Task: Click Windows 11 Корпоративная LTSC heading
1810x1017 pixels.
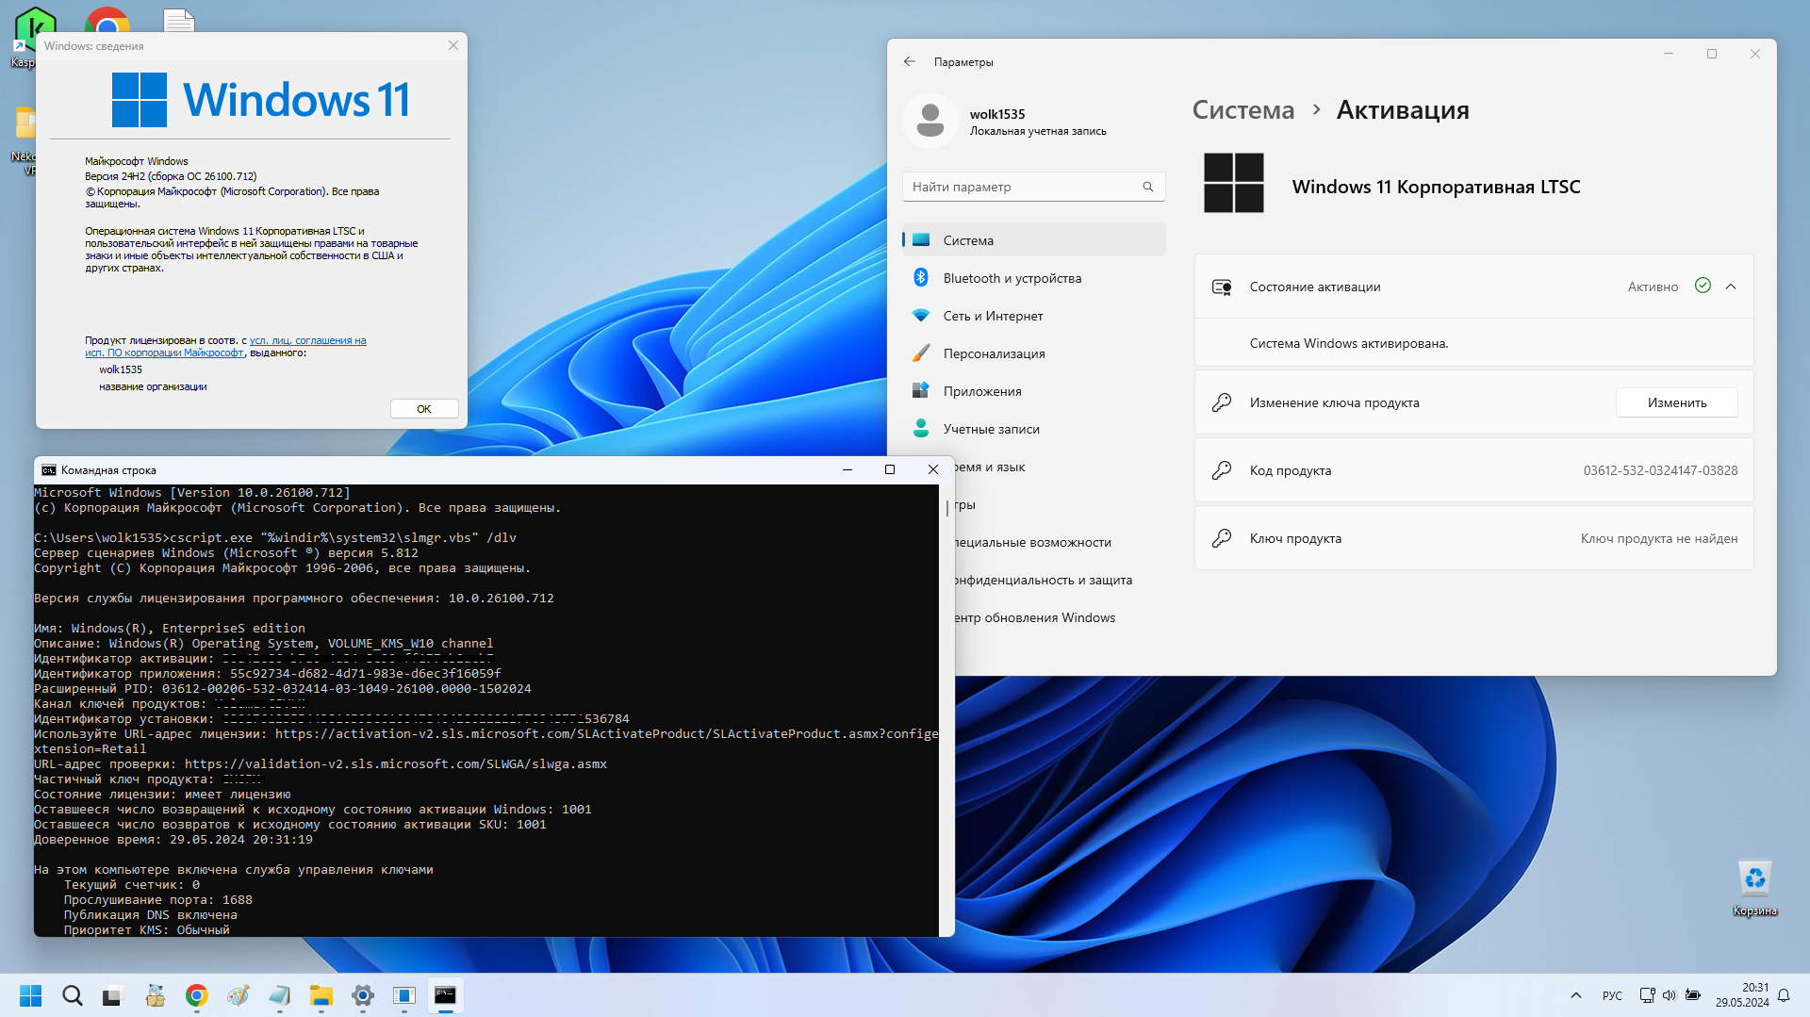Action: coord(1436,187)
